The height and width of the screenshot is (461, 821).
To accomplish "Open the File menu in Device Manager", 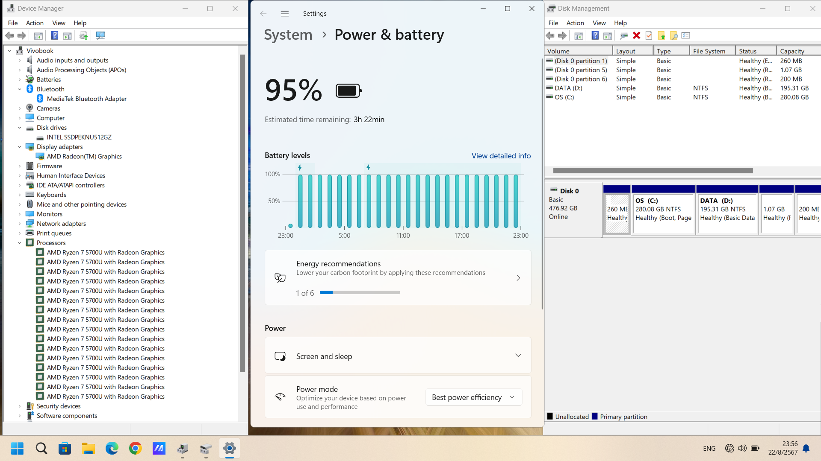I will pos(13,23).
